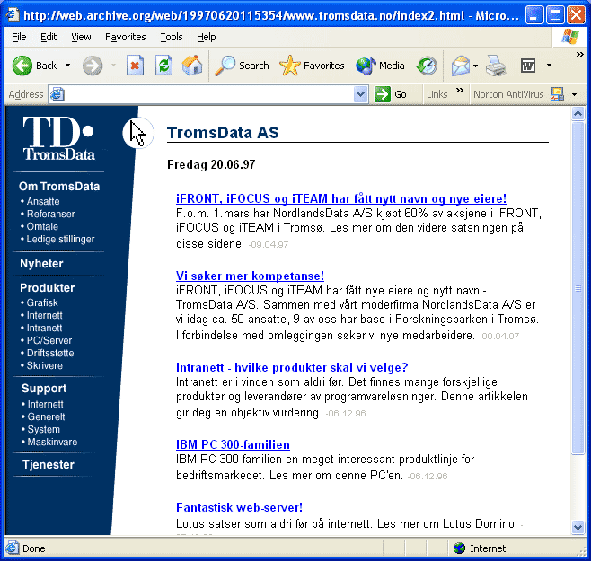Click the Windows flag logo
591x561 pixels.
tap(569, 37)
